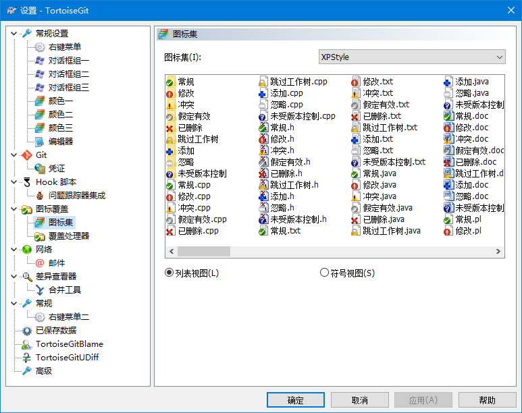Click the blue question icon for 未受版本控制

coord(170,173)
